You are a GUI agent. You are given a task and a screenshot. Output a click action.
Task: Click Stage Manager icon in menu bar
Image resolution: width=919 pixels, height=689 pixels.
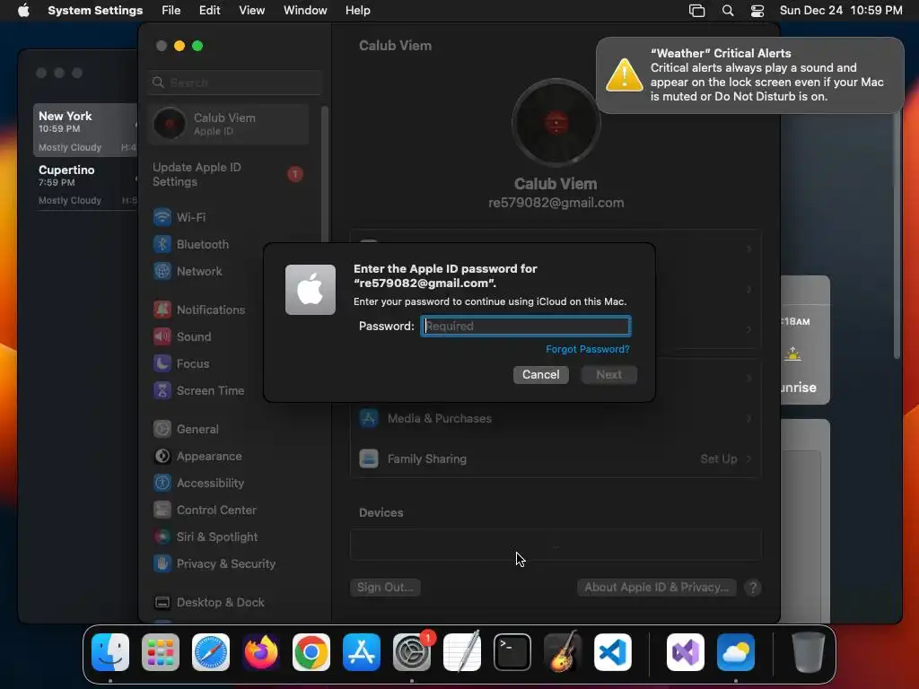click(696, 11)
